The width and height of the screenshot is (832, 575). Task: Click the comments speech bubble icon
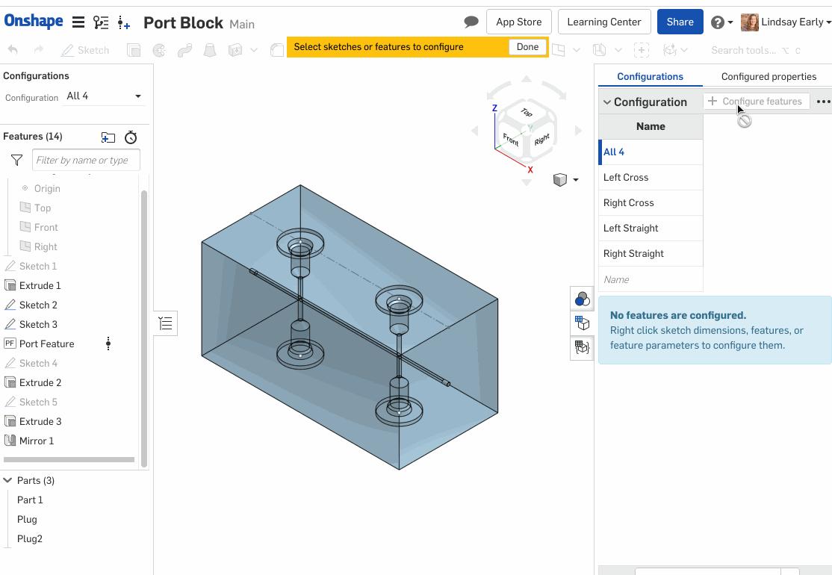click(x=471, y=22)
